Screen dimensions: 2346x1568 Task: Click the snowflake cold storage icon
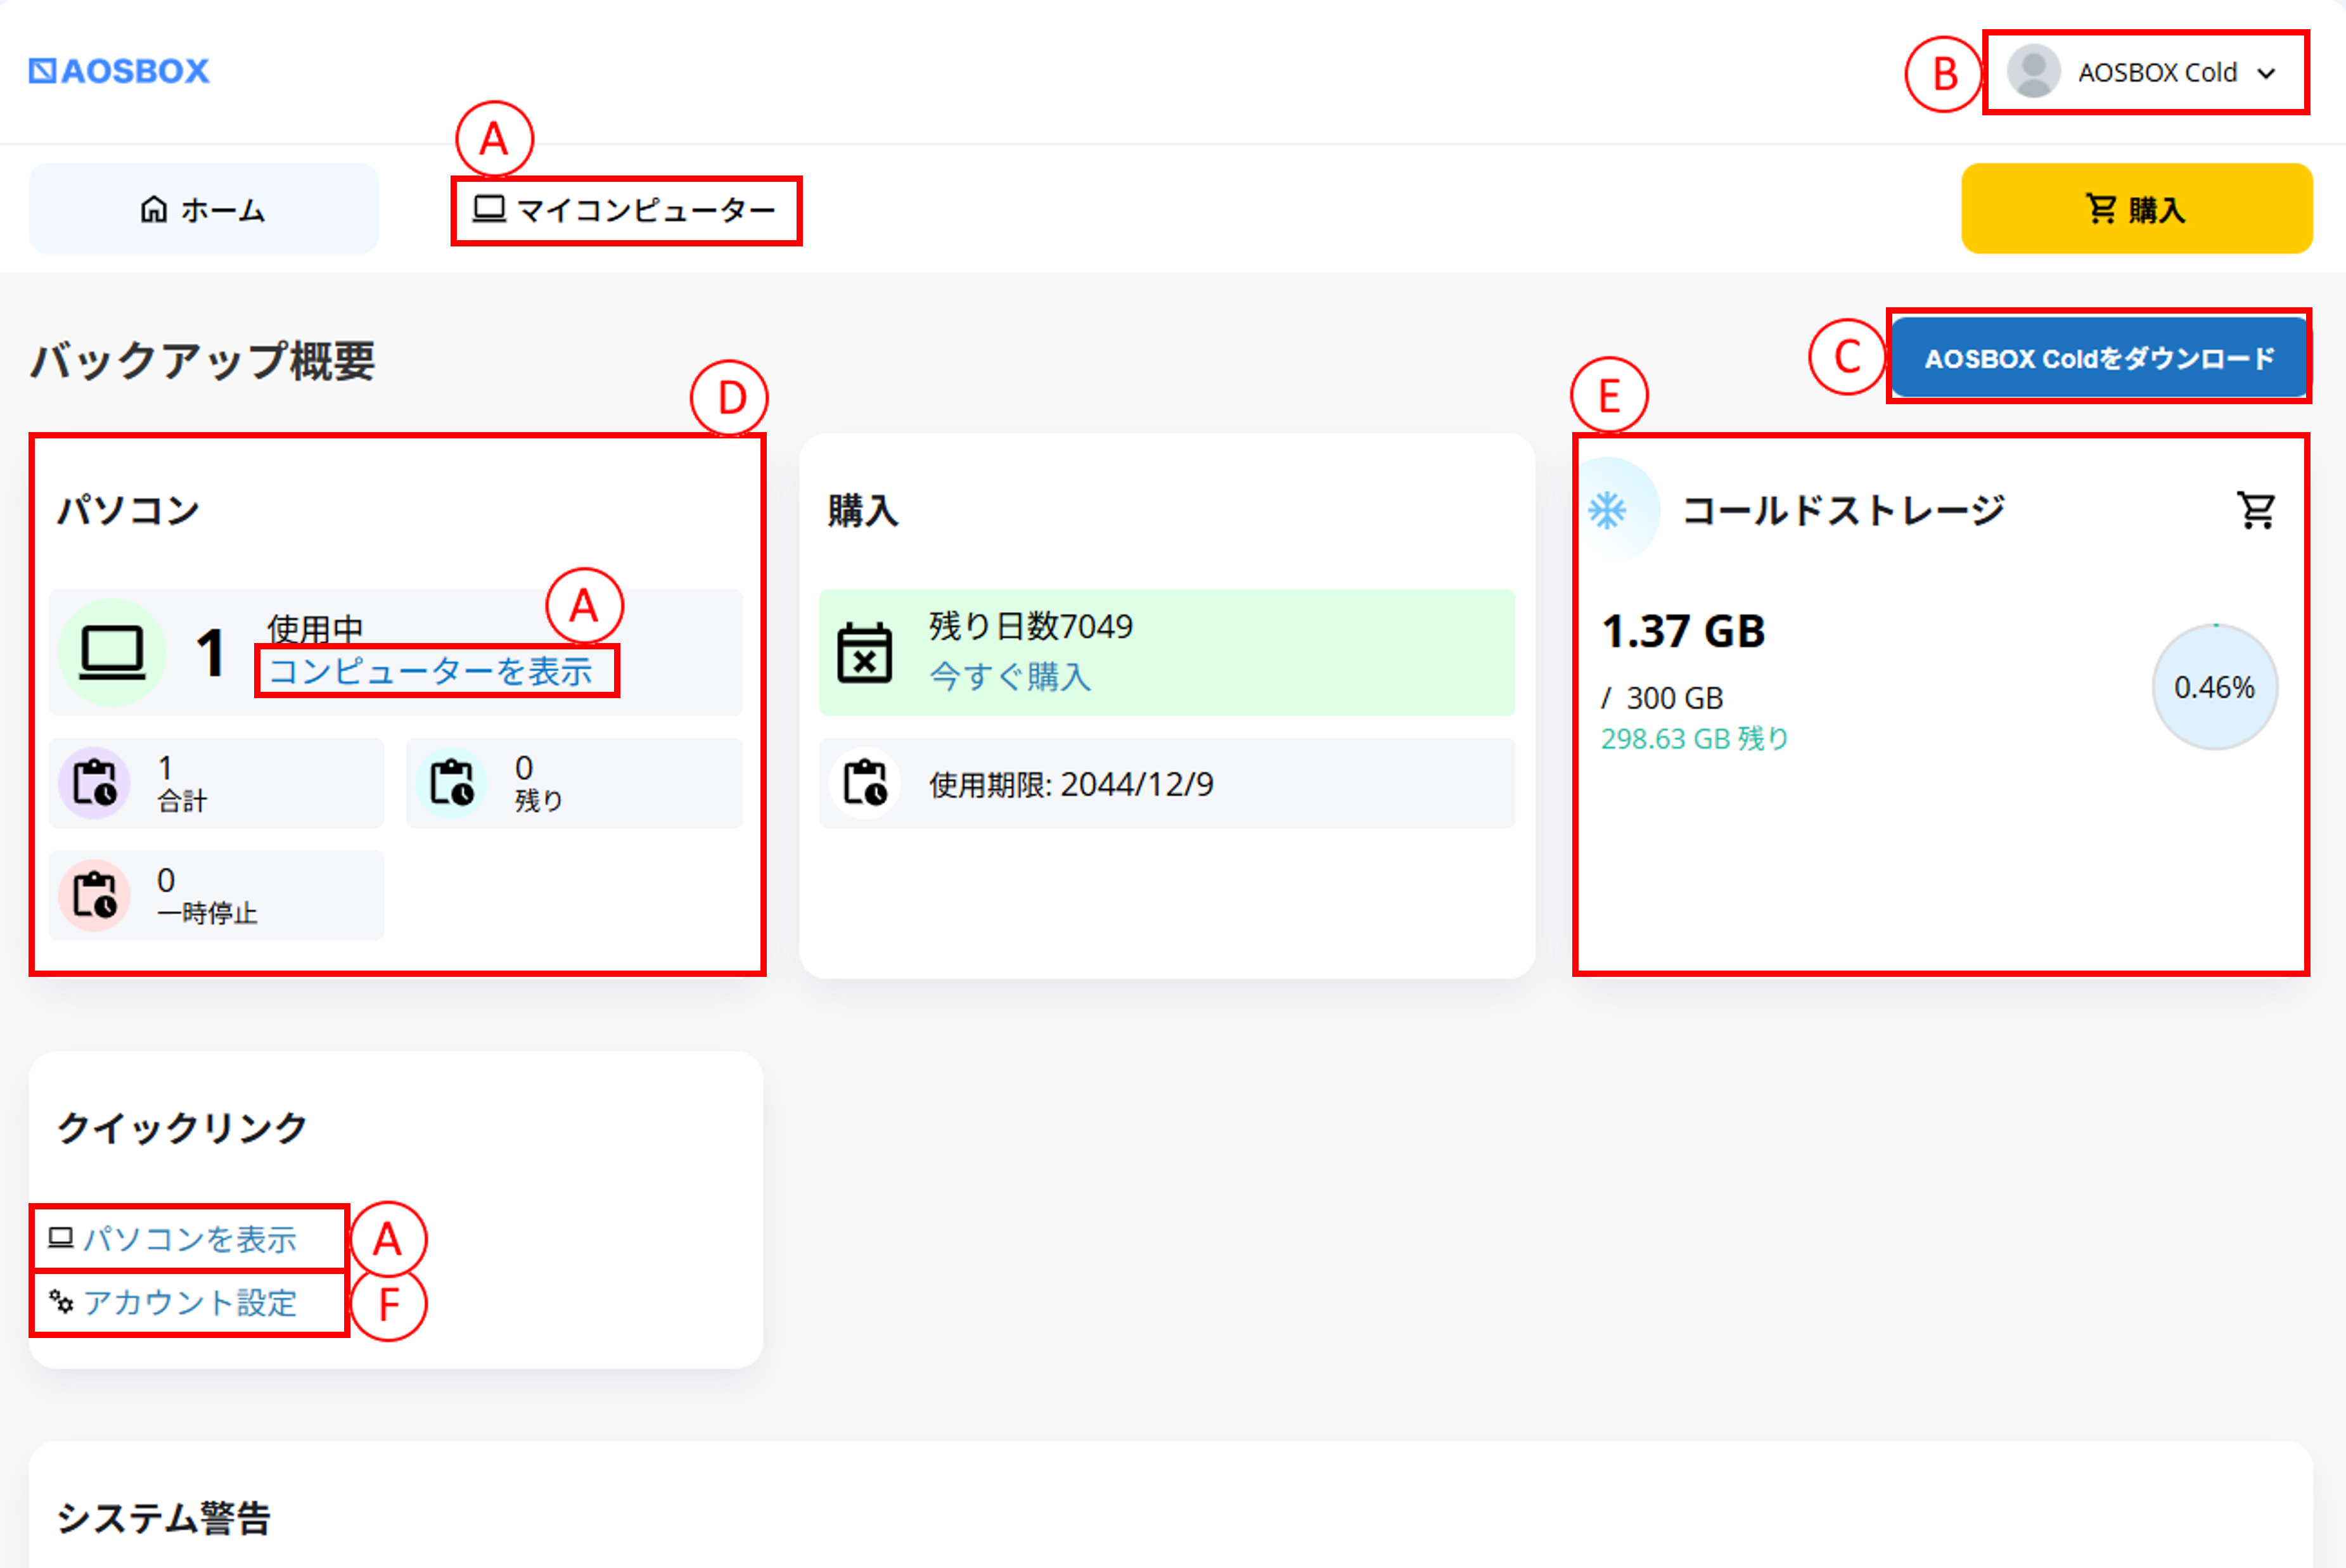coord(1608,510)
